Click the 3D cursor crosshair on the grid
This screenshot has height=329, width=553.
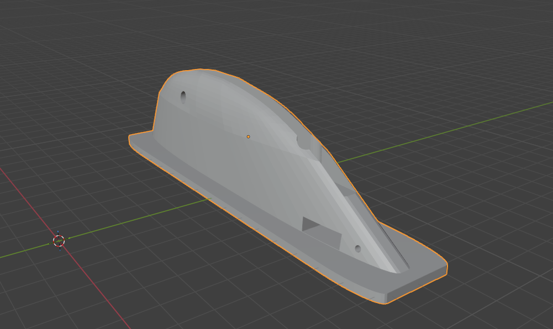coord(59,241)
